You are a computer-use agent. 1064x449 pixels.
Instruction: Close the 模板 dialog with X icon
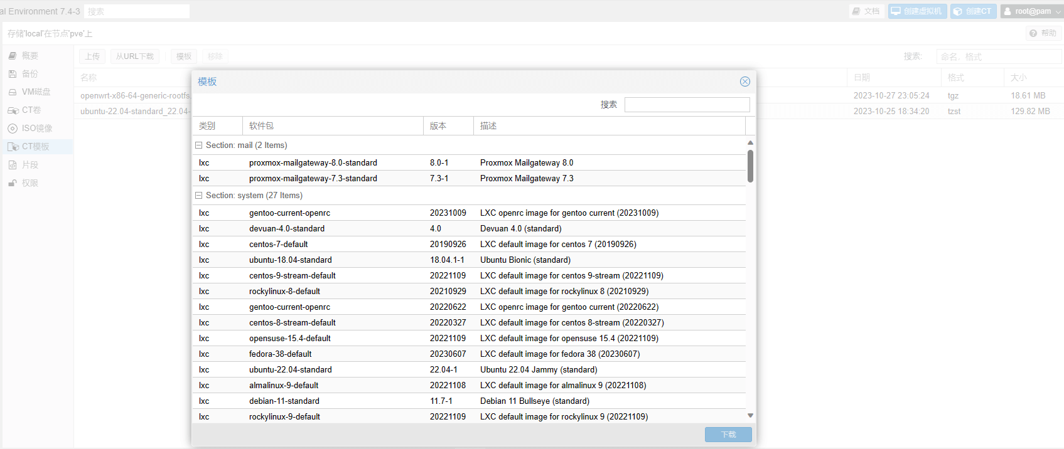point(744,82)
